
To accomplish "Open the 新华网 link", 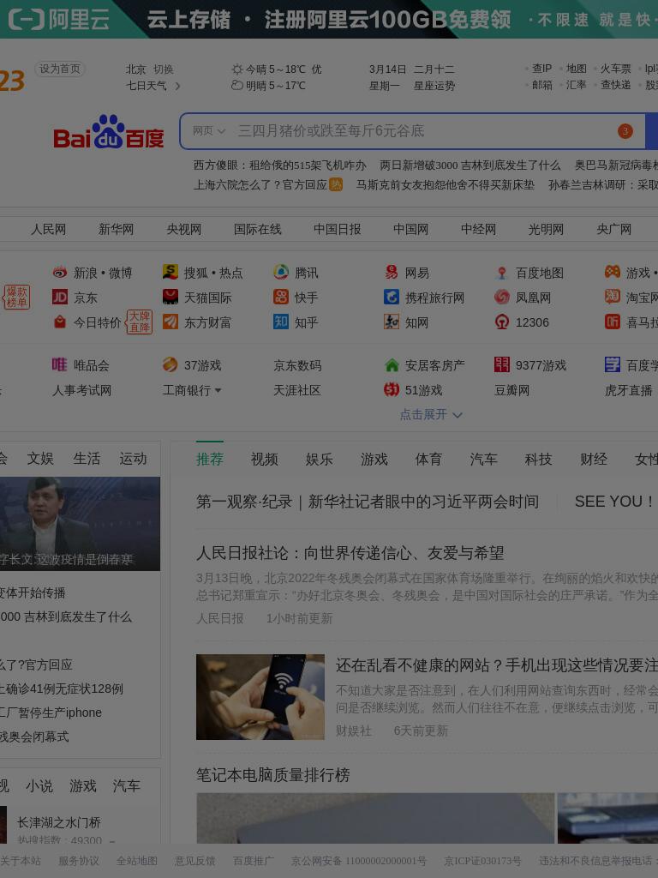I will click(116, 229).
